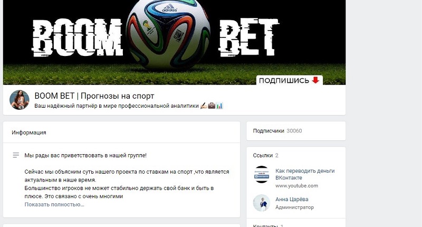Click the text lines icon beside description
This screenshot has height=227, width=422.
pyautogui.click(x=16, y=155)
